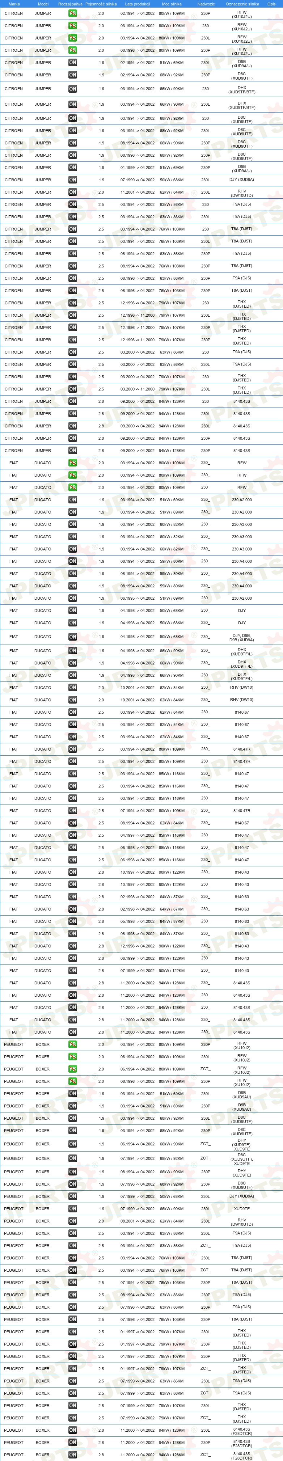Click diesel ON icon in Fiat 2.8 08.1998 row

tap(73, 934)
